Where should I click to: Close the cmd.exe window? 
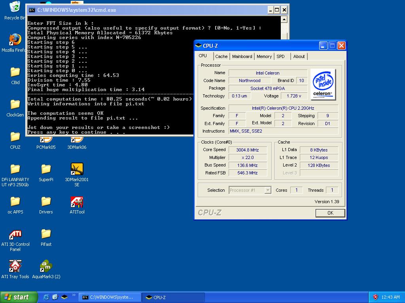[284, 10]
